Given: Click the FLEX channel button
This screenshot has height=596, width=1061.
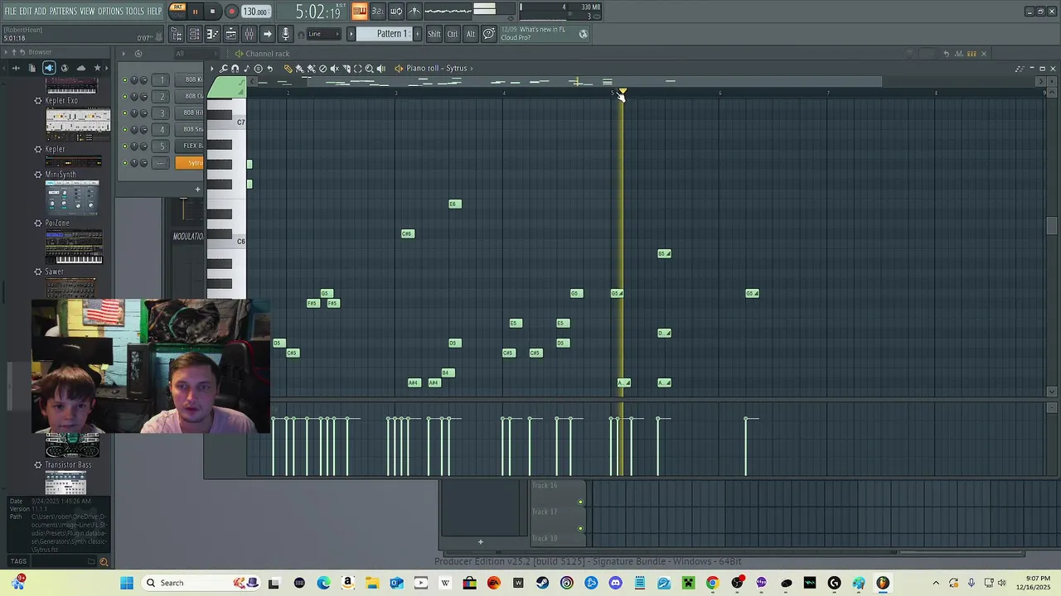Looking at the screenshot, I should [190, 146].
